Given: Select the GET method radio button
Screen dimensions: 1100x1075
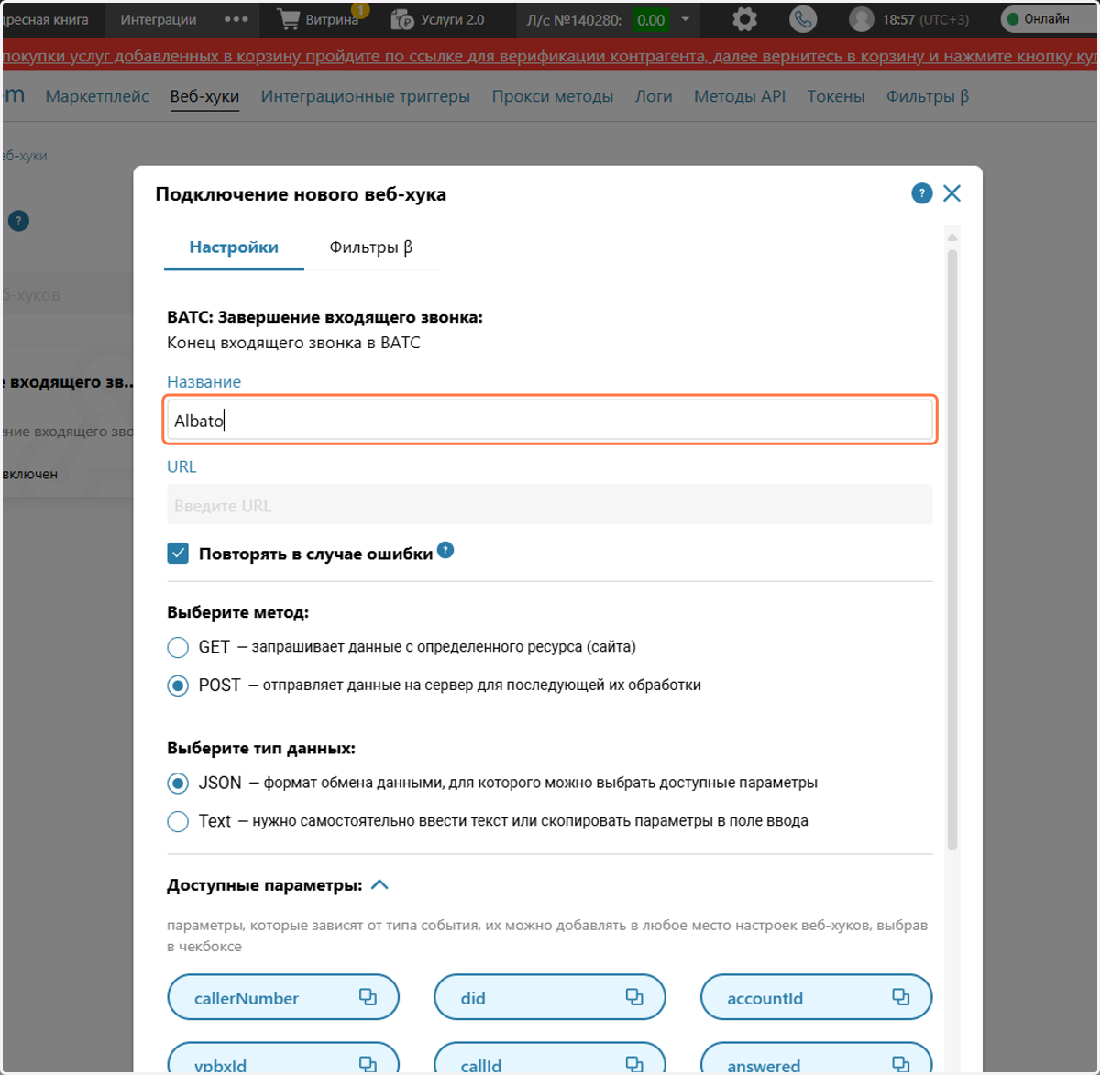Looking at the screenshot, I should pos(178,648).
